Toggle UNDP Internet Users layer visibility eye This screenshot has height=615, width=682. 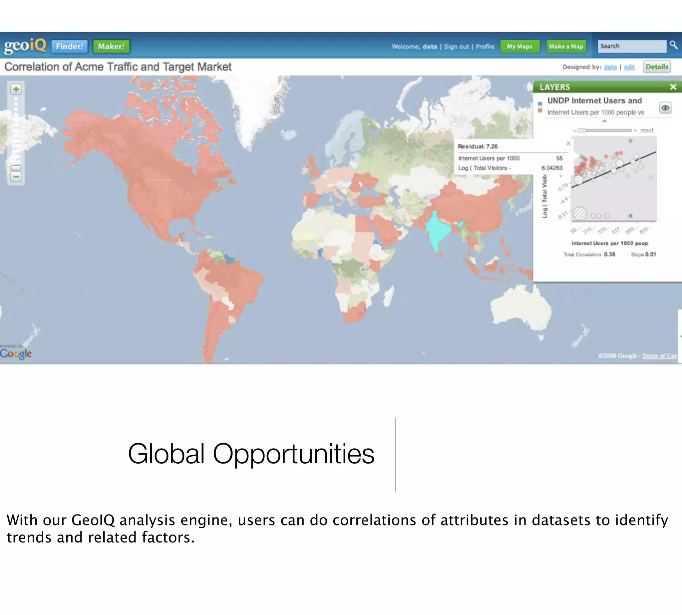tap(665, 108)
